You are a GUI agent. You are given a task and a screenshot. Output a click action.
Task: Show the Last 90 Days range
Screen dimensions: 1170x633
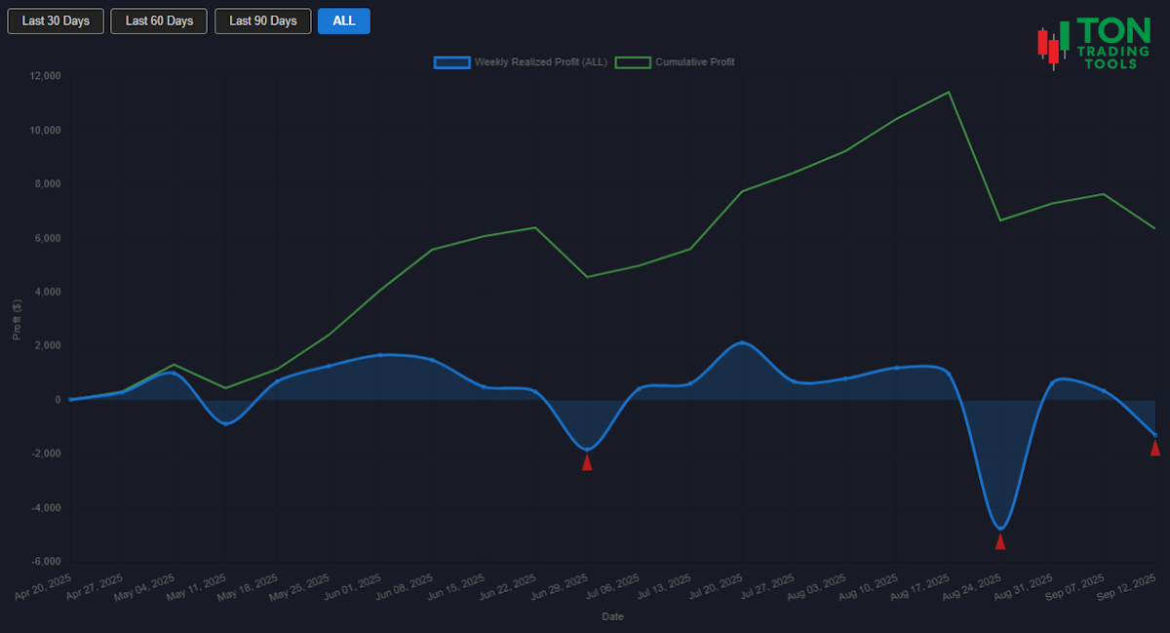coord(263,21)
